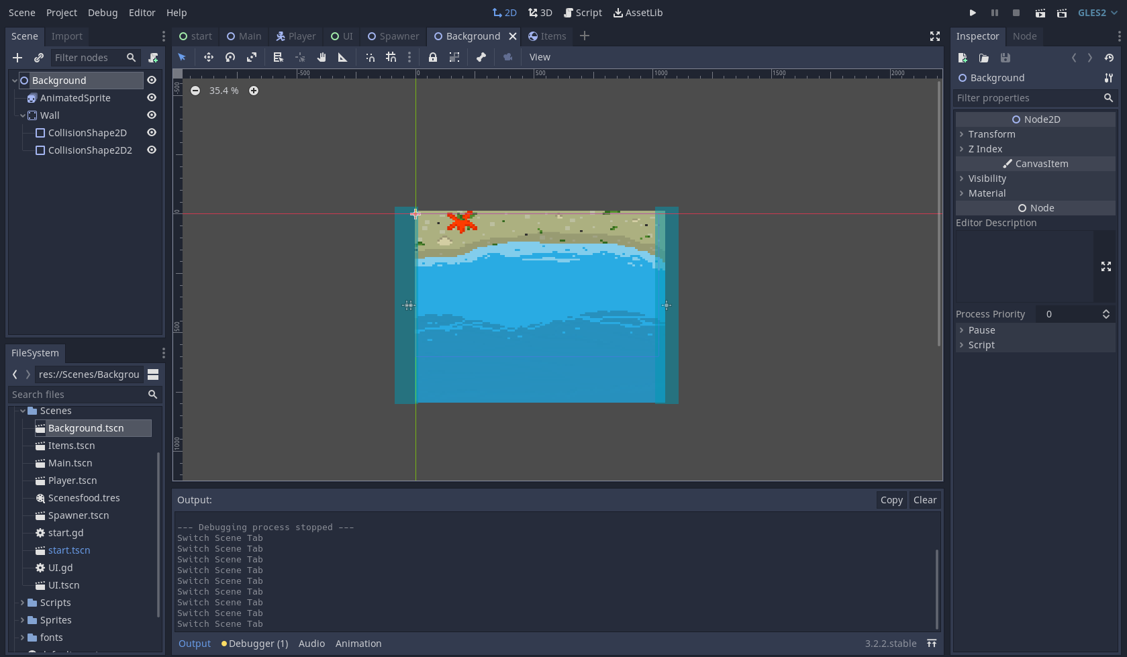Image resolution: width=1127 pixels, height=657 pixels.
Task: Switch to the Spawner scene tab
Action: click(393, 36)
